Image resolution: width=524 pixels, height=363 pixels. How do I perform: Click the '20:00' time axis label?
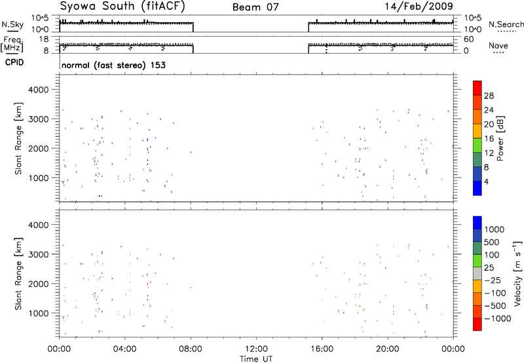coord(388,349)
